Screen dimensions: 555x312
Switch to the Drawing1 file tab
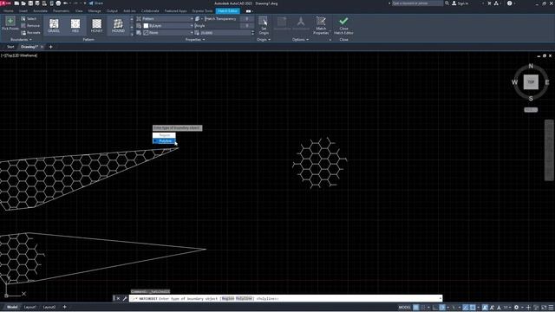tap(29, 47)
